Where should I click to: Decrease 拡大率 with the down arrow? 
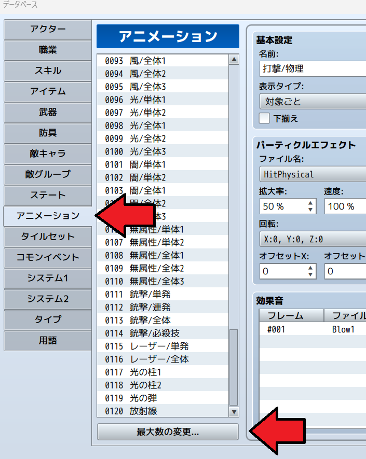point(310,210)
